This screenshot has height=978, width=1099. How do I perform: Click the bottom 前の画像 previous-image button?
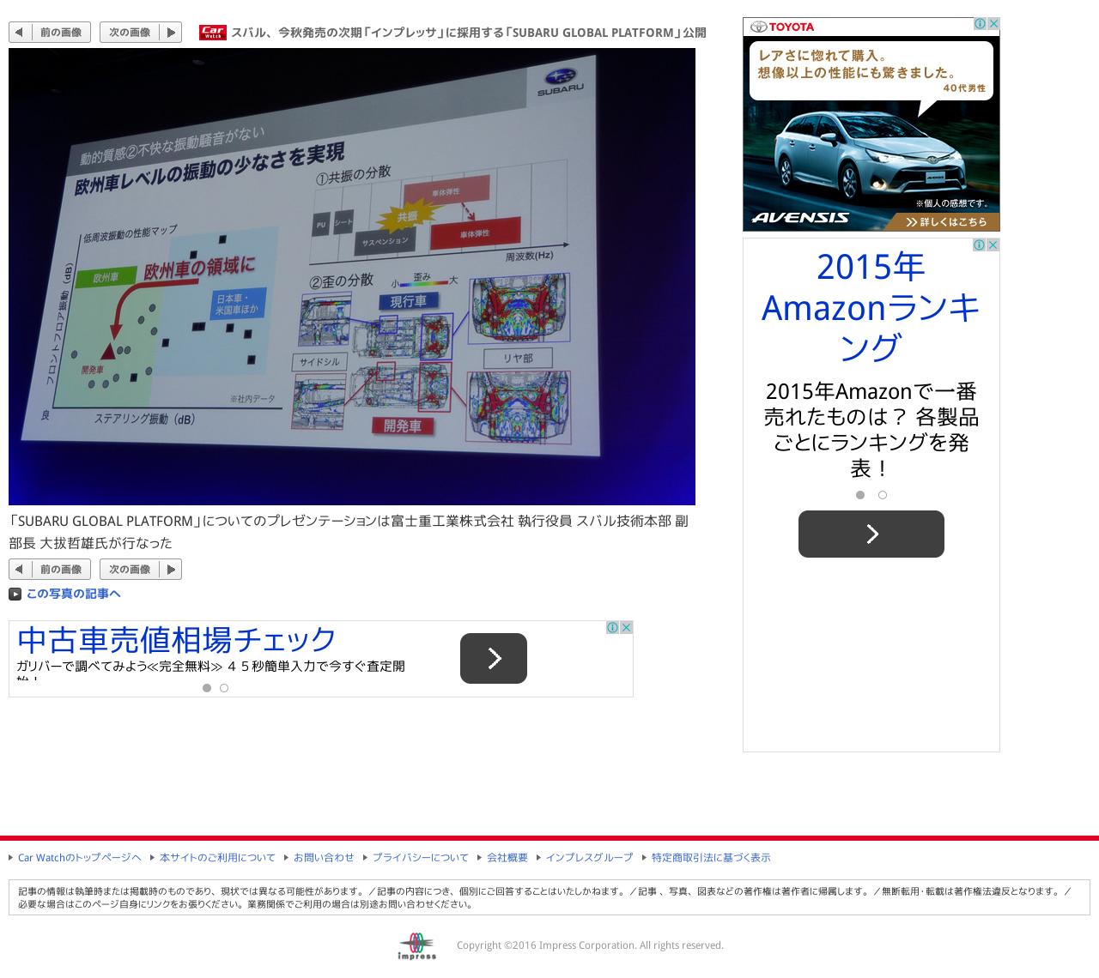coord(50,570)
